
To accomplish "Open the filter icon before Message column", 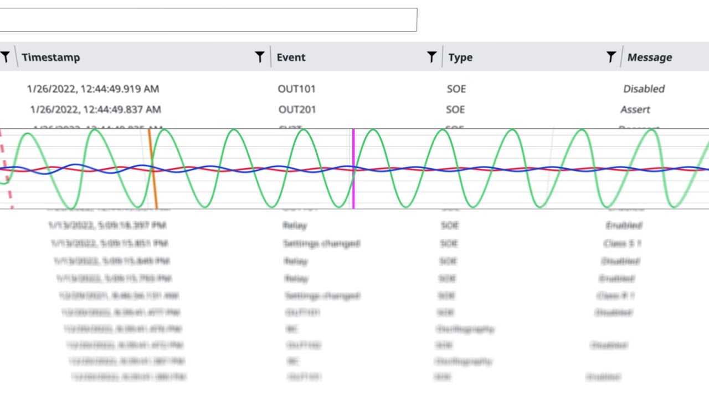I will click(x=611, y=57).
